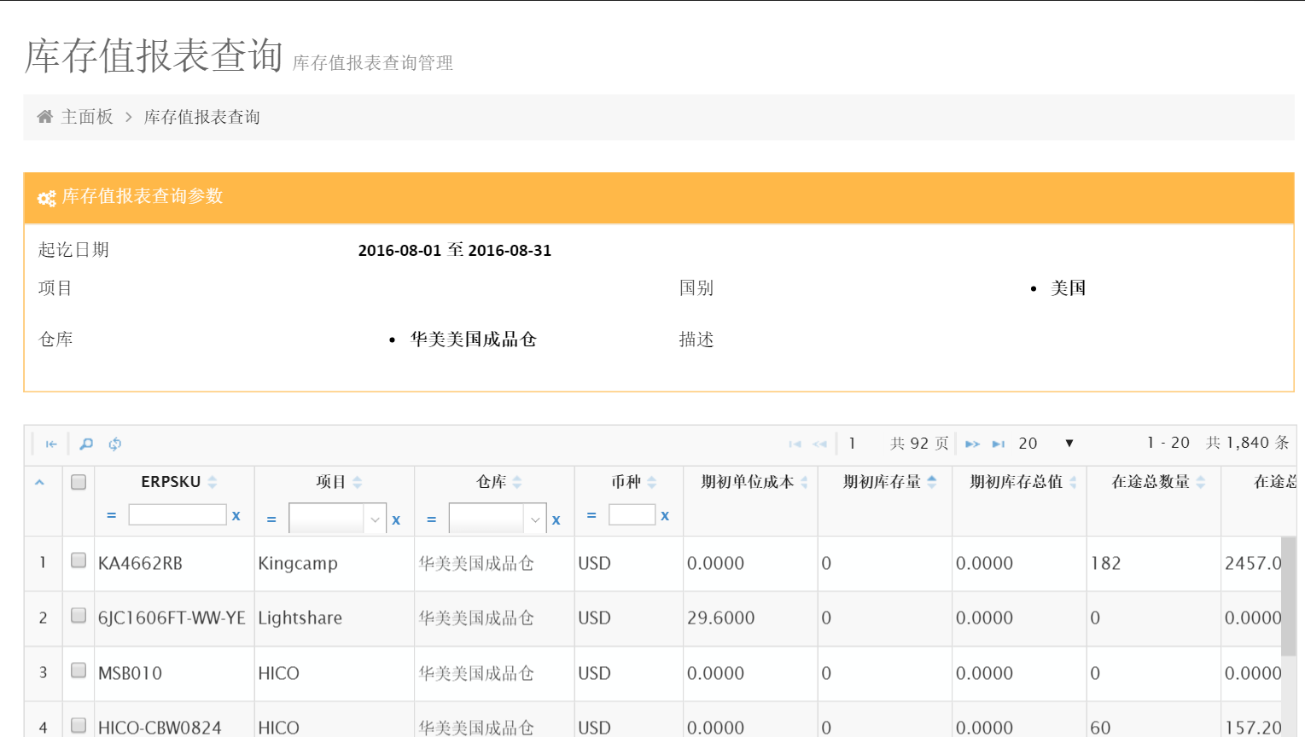Click the page number input field
The width and height of the screenshot is (1305, 737).
pyautogui.click(x=862, y=444)
